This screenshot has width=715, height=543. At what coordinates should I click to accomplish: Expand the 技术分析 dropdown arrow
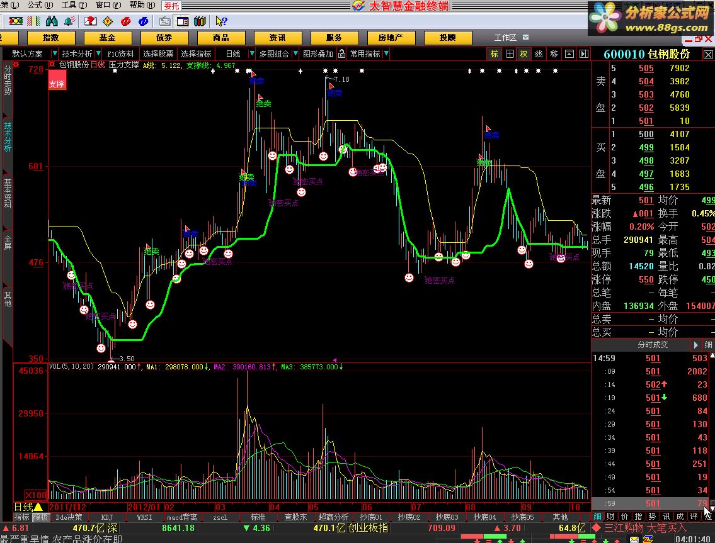tap(98, 53)
